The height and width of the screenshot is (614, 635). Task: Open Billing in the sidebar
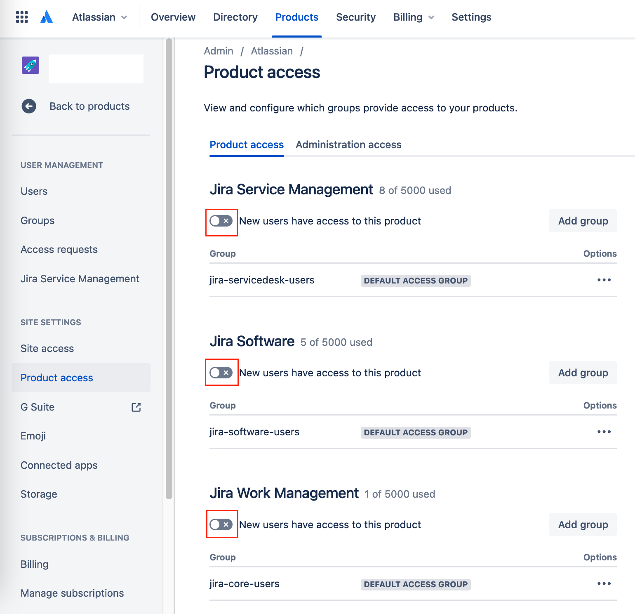35,564
